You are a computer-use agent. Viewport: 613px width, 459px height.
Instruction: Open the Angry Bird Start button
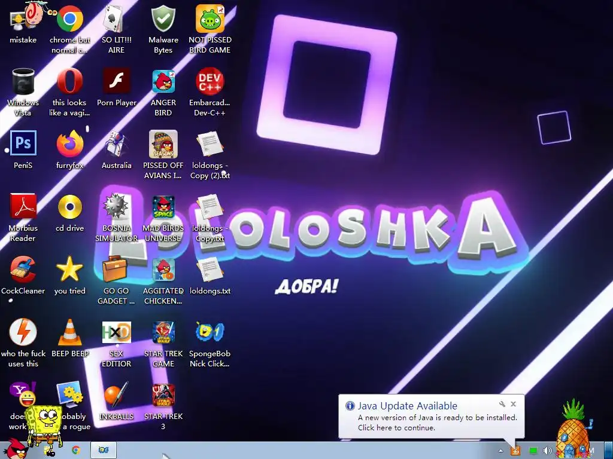coord(15,448)
